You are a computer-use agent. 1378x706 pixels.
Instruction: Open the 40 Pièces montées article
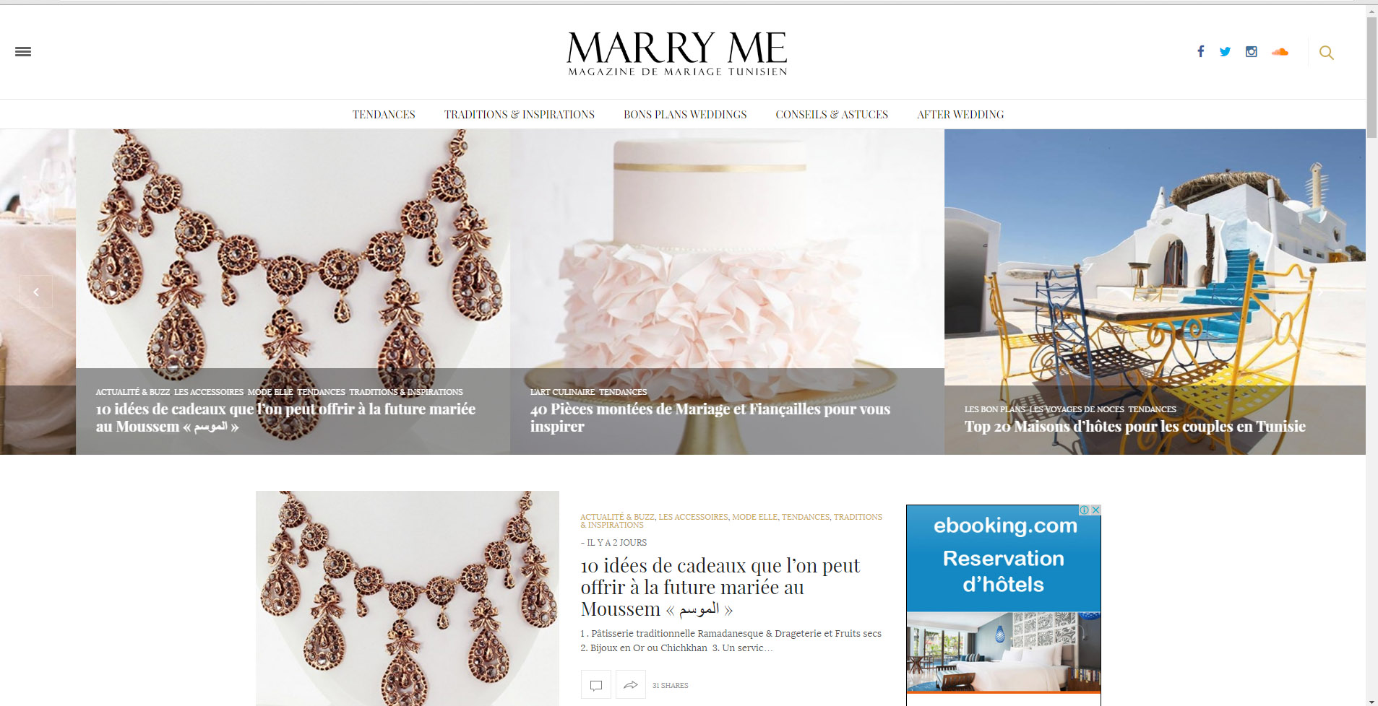[x=710, y=417]
